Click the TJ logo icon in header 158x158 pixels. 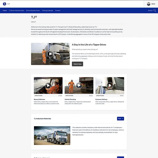pyautogui.click(x=4, y=4)
